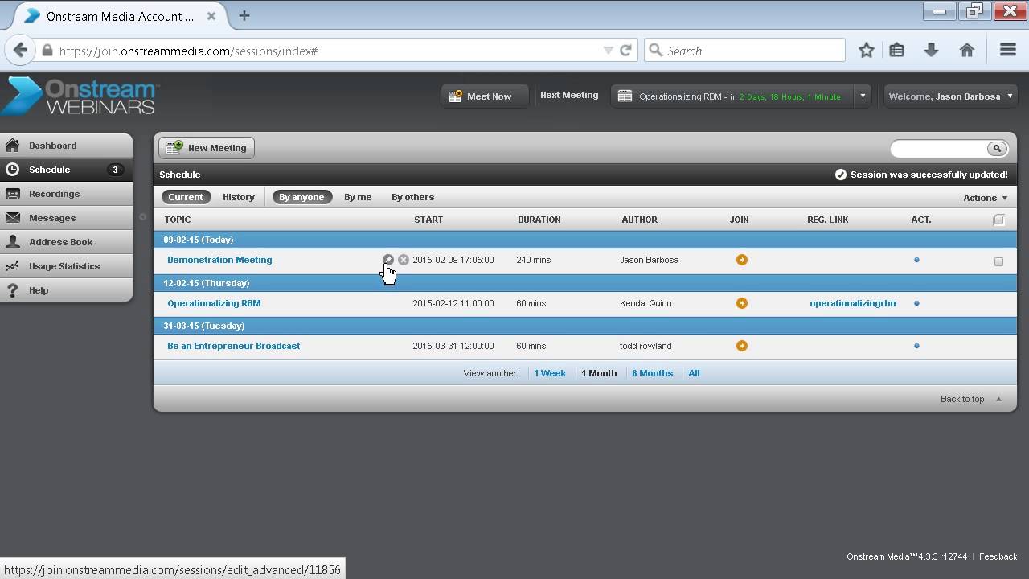The height and width of the screenshot is (579, 1029).
Task: Open the Be an Entrepreneur Broadcast link
Action: point(233,346)
